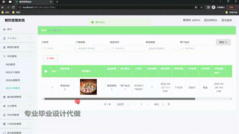239x134 pixels.
Task: Expand the 个人中心 menu chevron
Action: coord(30,38)
